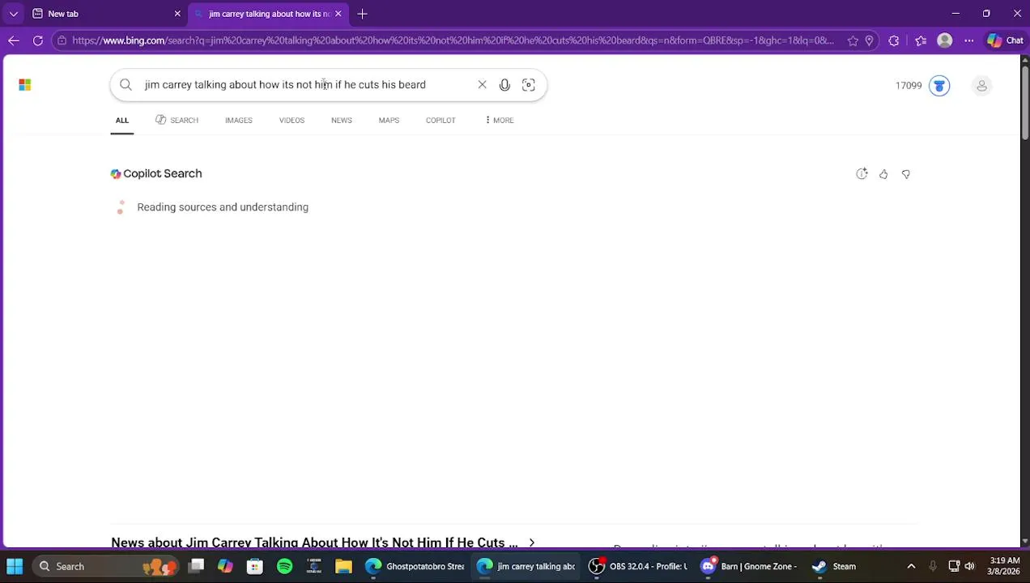Open Edge settings and more menu
Viewport: 1030px width, 583px height.
click(968, 40)
